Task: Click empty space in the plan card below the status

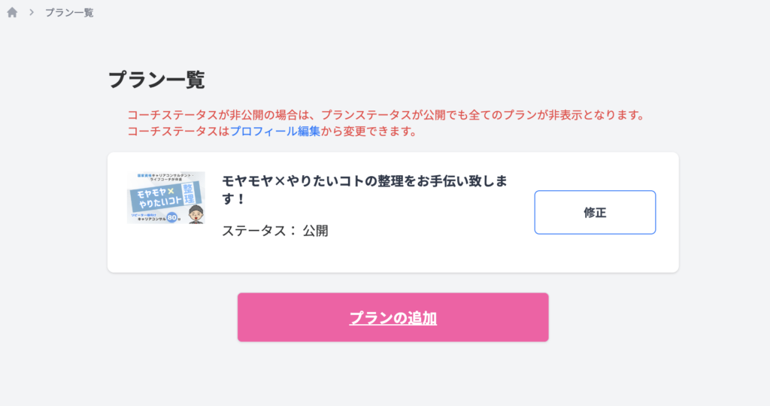Action: (x=376, y=256)
